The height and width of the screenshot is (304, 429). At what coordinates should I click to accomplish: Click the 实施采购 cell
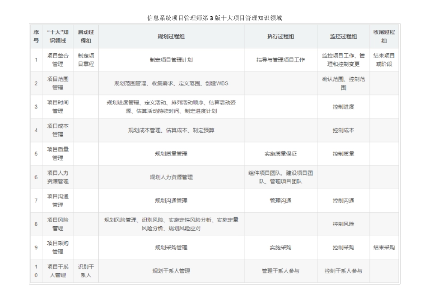[281, 247]
